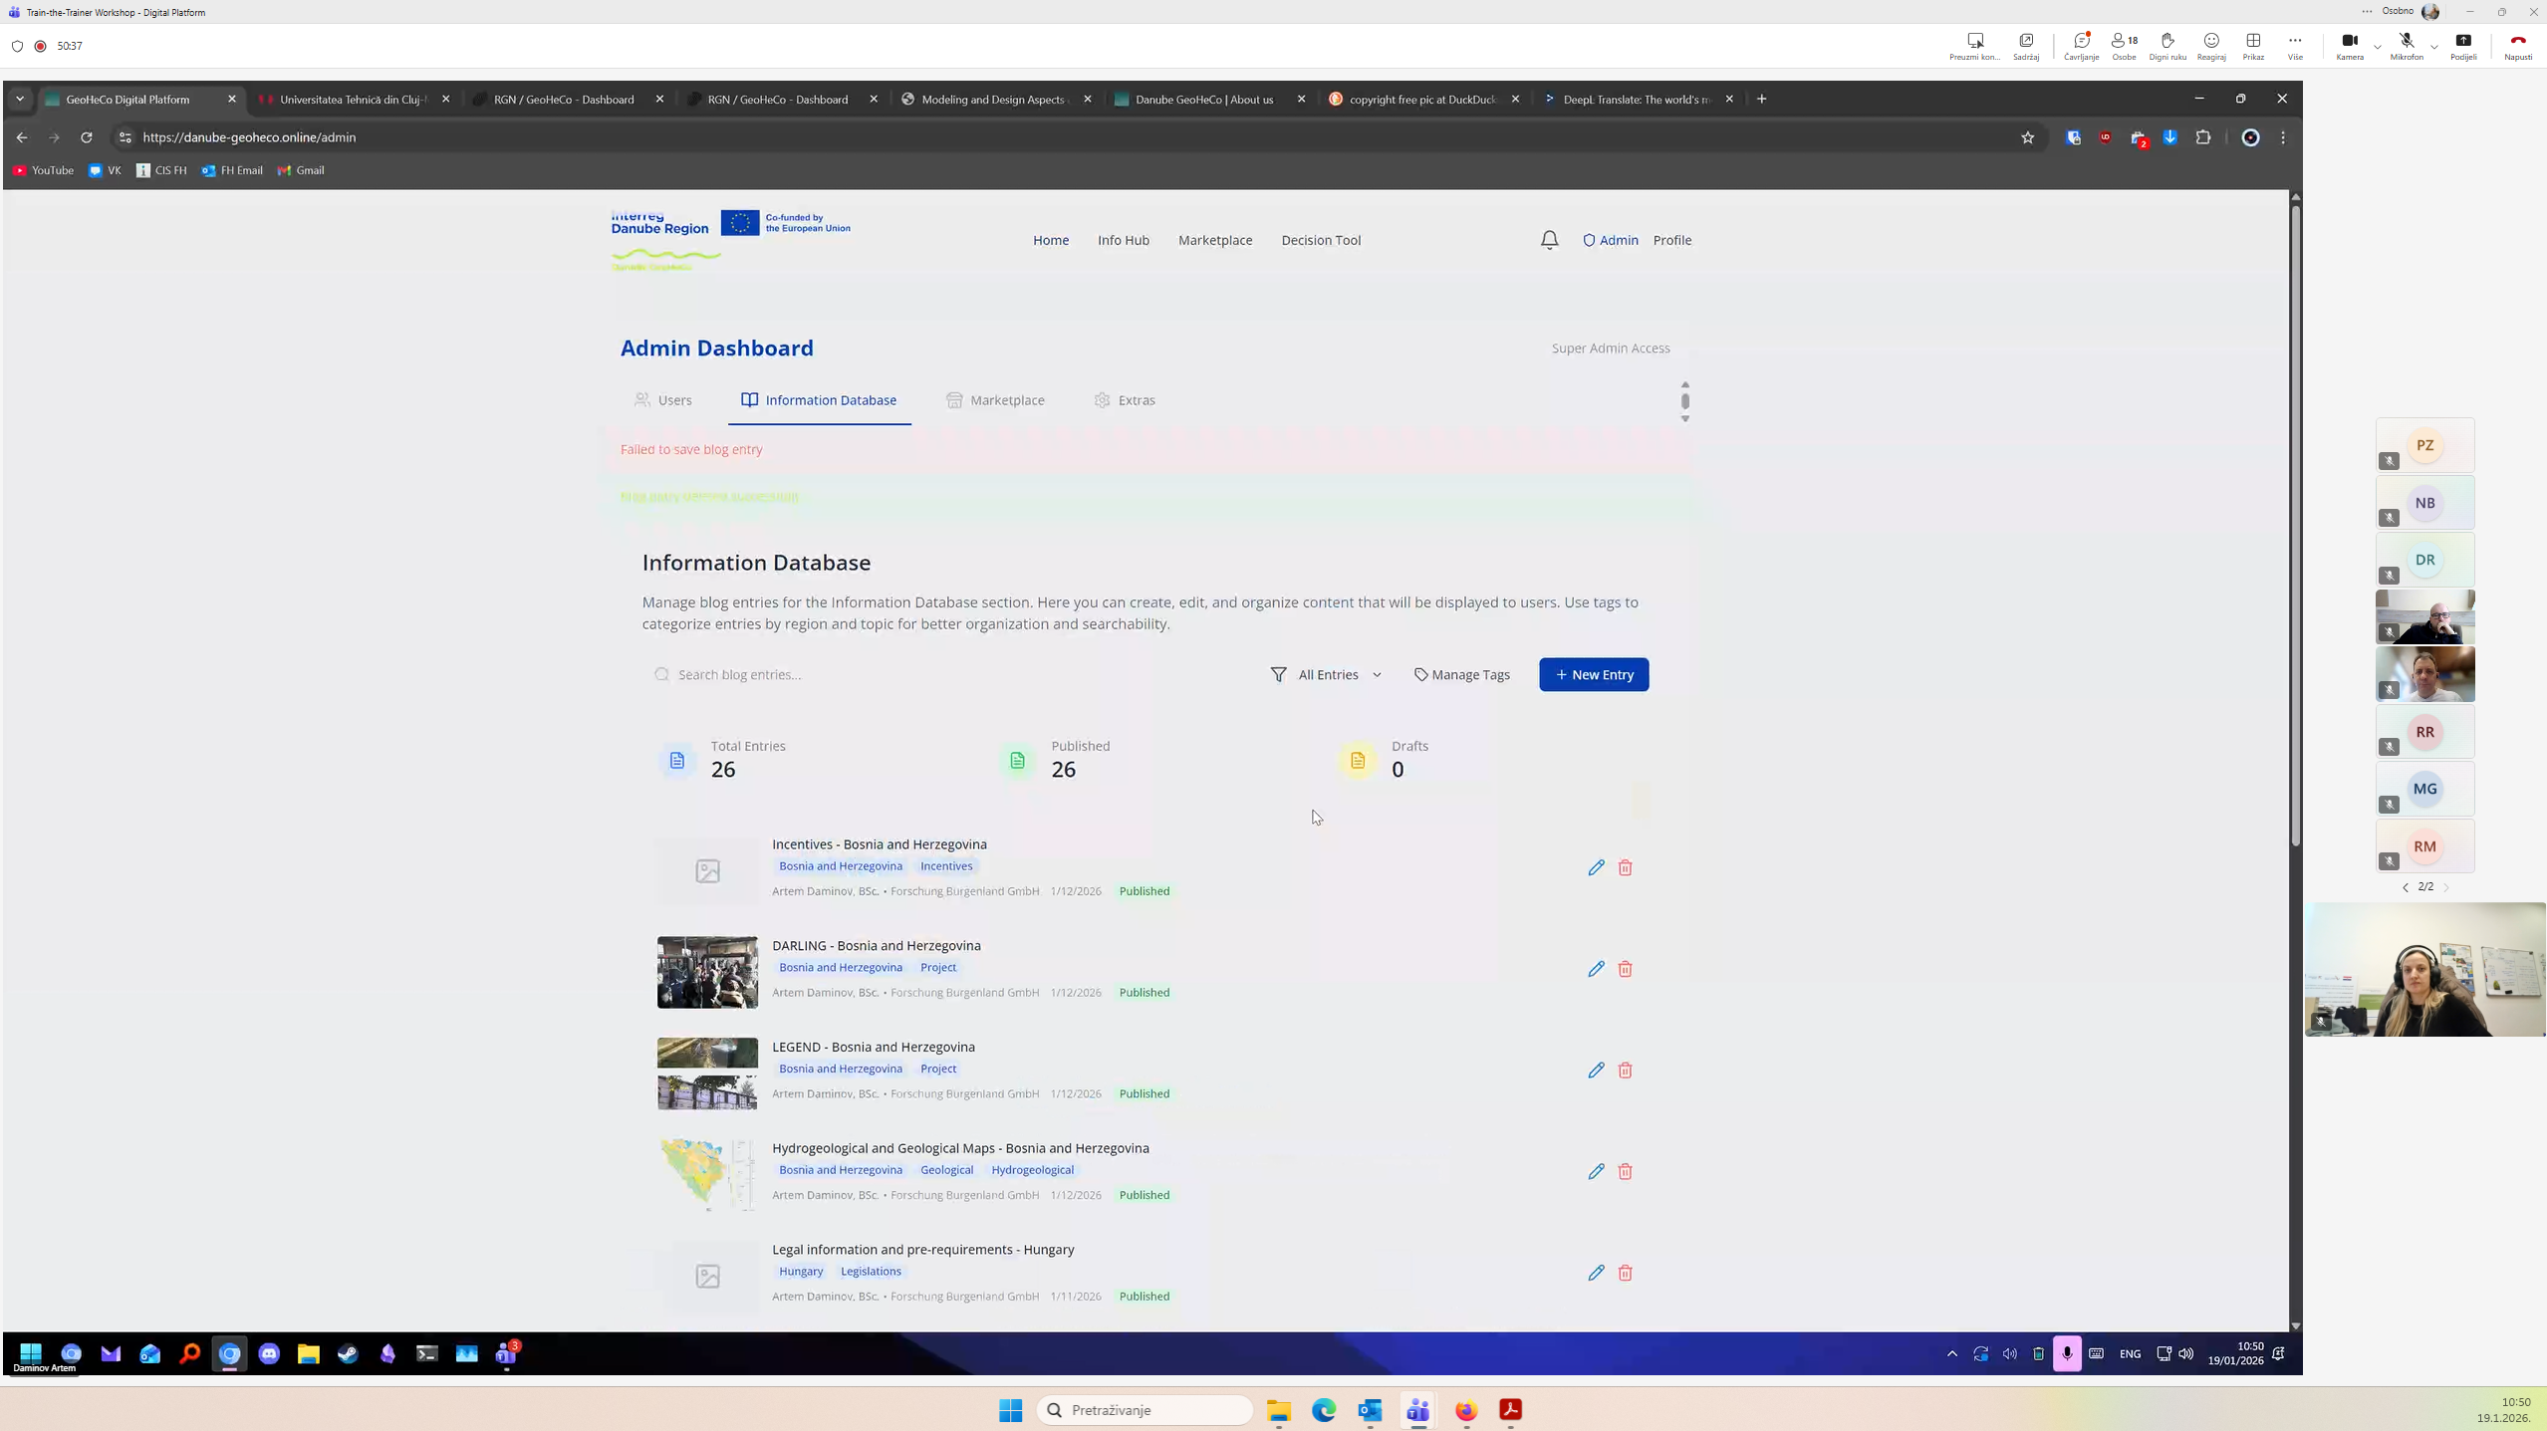The height and width of the screenshot is (1431, 2547).
Task: Expand the camera options arrow beside Kamera
Action: [2378, 47]
